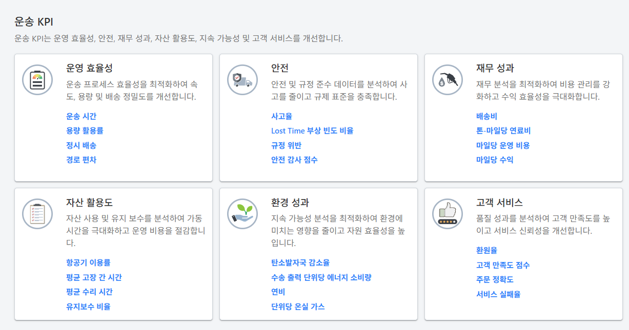The image size is (629, 330).
Task: Click the leaf hand icon in 환경 성과
Action: [x=241, y=214]
